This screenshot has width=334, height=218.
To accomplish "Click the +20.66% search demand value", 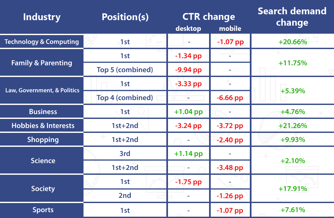I will click(x=293, y=42).
